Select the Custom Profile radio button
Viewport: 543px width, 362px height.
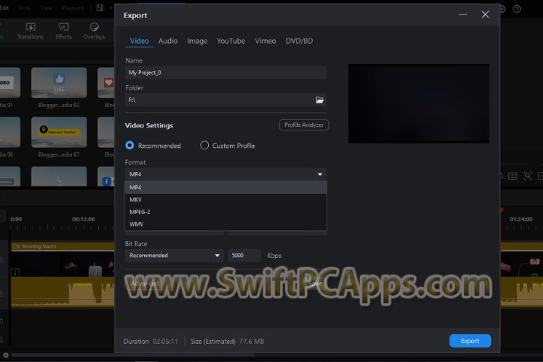pyautogui.click(x=204, y=146)
